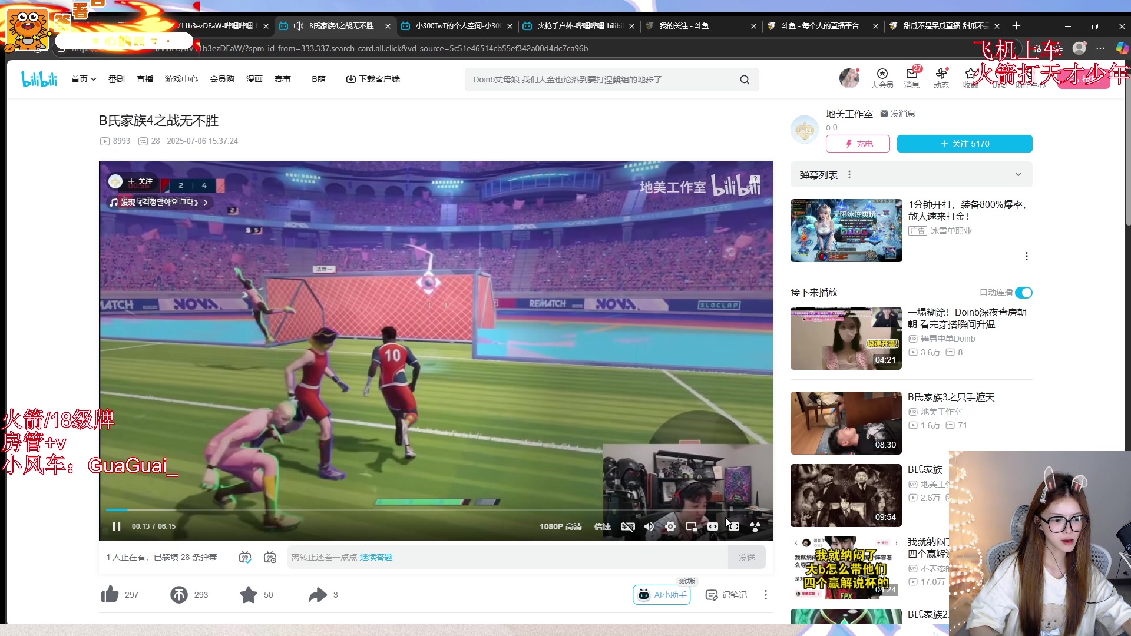This screenshot has height=636, width=1131.
Task: Open 1080P 高清 quality menu
Action: click(560, 526)
